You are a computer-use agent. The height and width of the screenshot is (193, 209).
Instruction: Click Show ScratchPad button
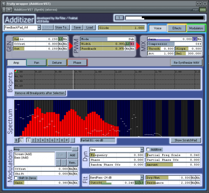pyautogui.click(x=186, y=140)
